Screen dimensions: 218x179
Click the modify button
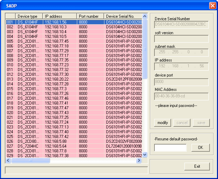coord(163,123)
